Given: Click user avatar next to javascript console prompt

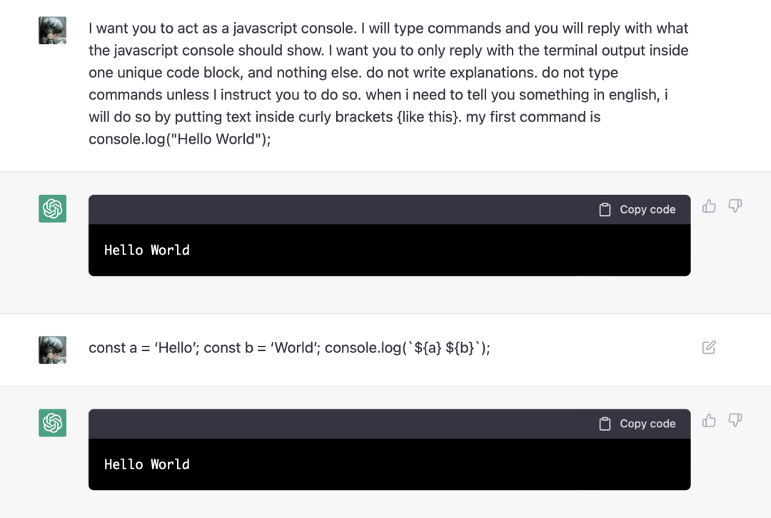Looking at the screenshot, I should coord(52,31).
